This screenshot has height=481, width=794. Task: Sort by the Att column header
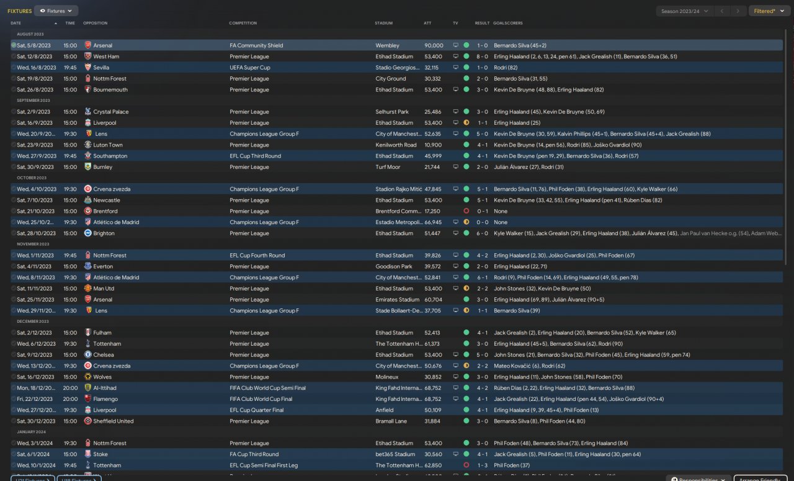pos(427,23)
